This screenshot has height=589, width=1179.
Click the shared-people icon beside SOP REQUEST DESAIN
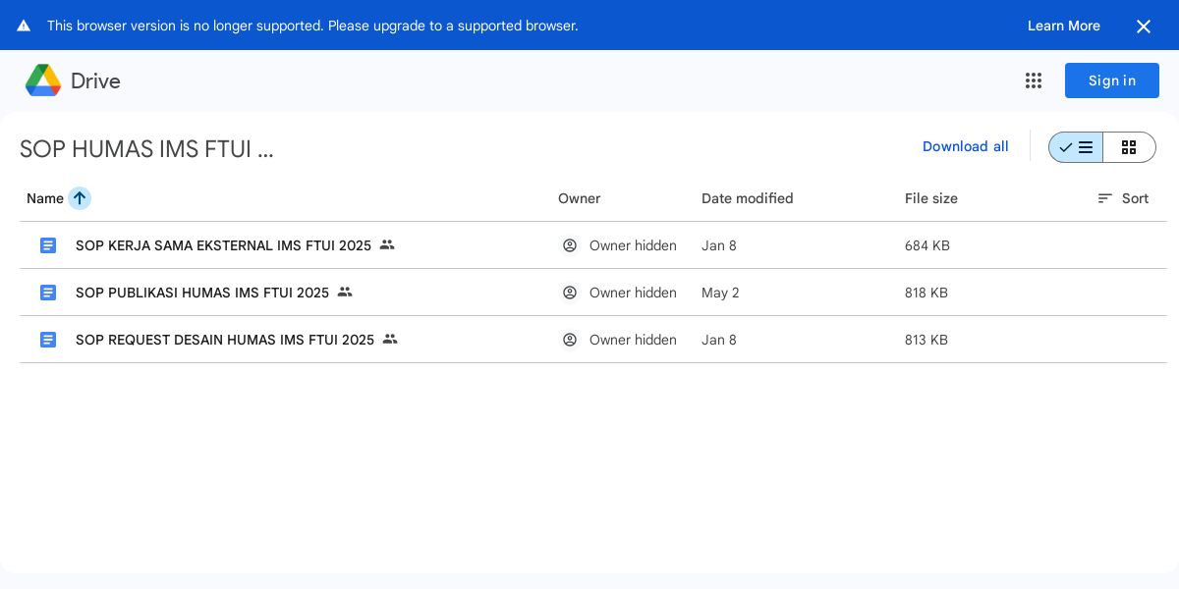390,339
